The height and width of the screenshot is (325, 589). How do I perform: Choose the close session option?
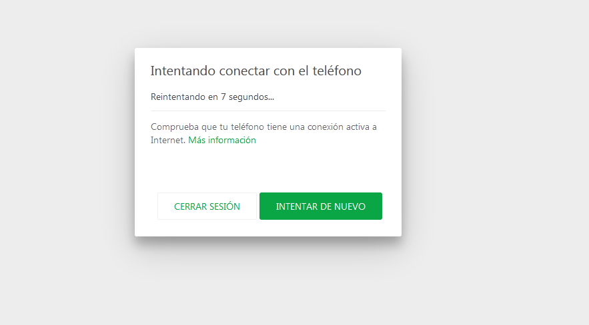(207, 206)
